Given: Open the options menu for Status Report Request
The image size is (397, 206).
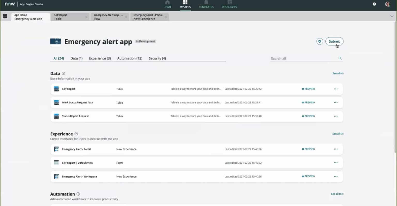Looking at the screenshot, I should coord(335,116).
